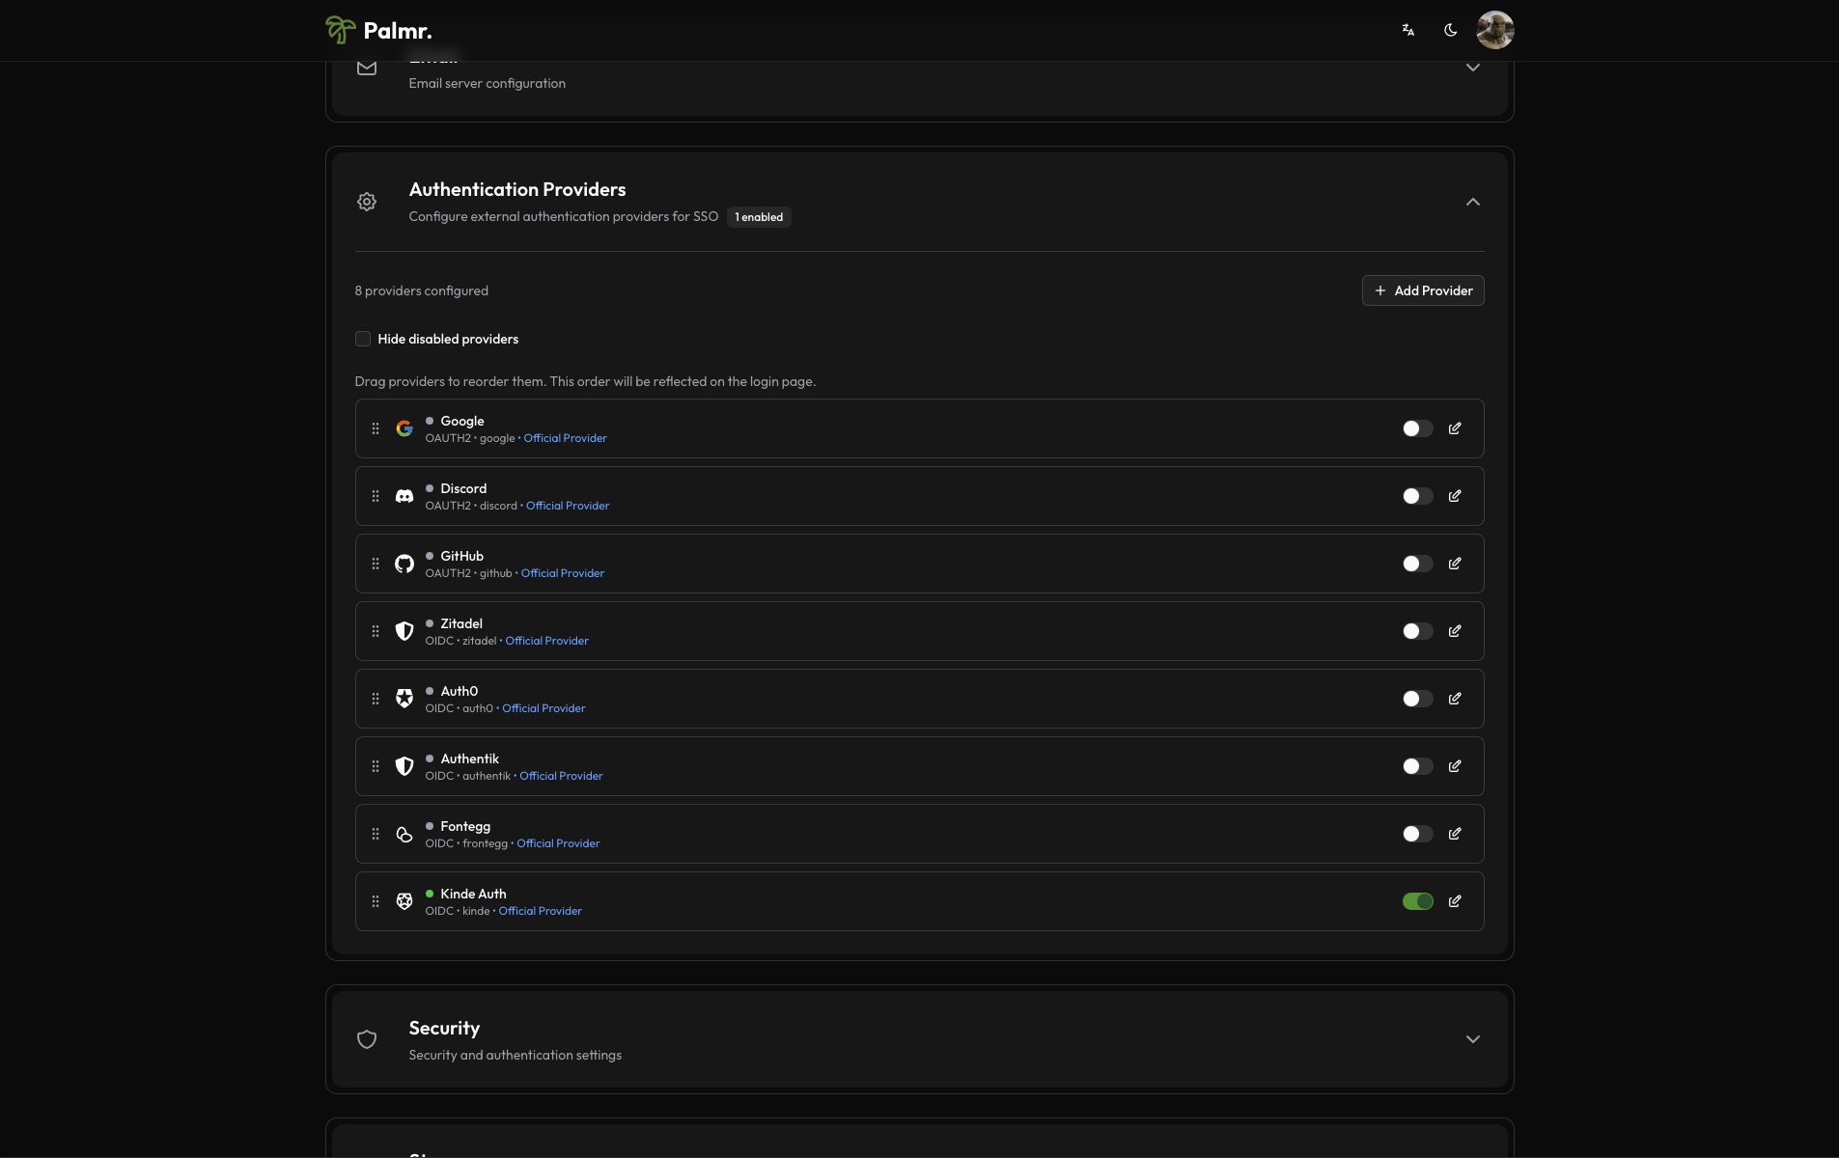
Task: Open Fontegg's Official Provider link
Action: pyautogui.click(x=558, y=843)
